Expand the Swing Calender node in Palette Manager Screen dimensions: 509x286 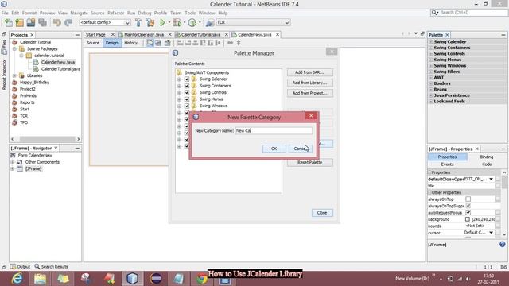click(179, 79)
